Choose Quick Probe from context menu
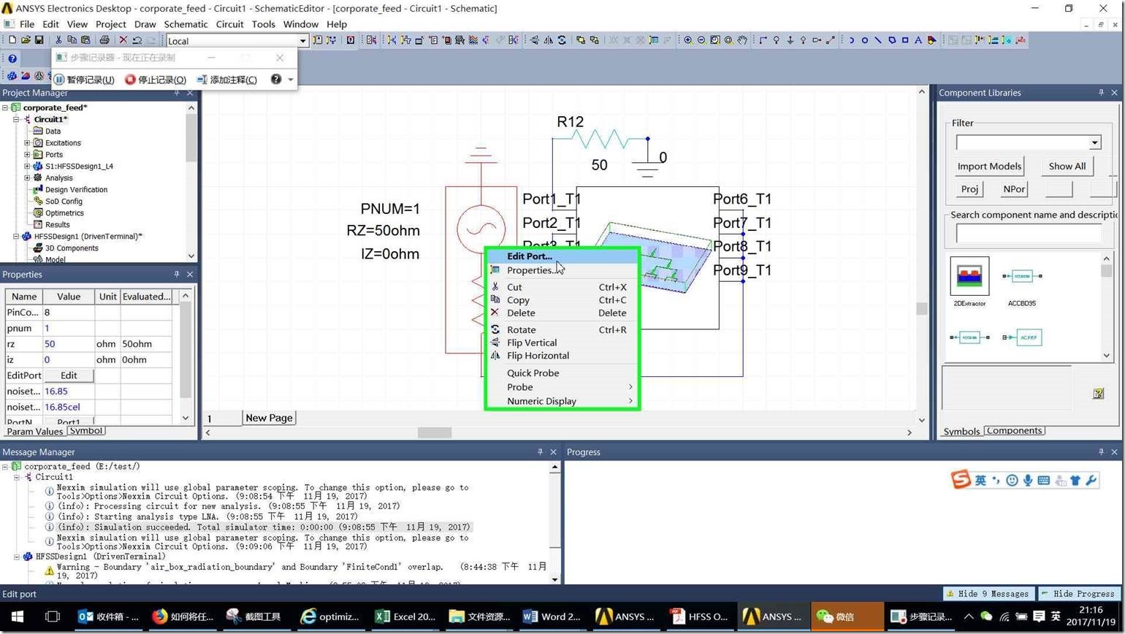1125x634 pixels. tap(562, 373)
